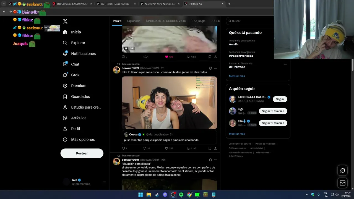Open the floating messages button
Image resolution: width=354 pixels, height=199 pixels.
(x=342, y=183)
